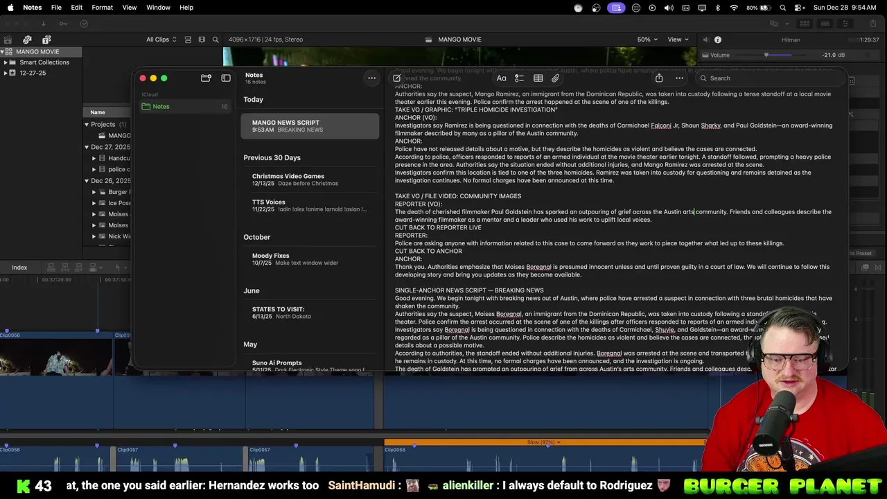Create a new folder in Notes
Screen dimensions: 887x499
click(206, 78)
